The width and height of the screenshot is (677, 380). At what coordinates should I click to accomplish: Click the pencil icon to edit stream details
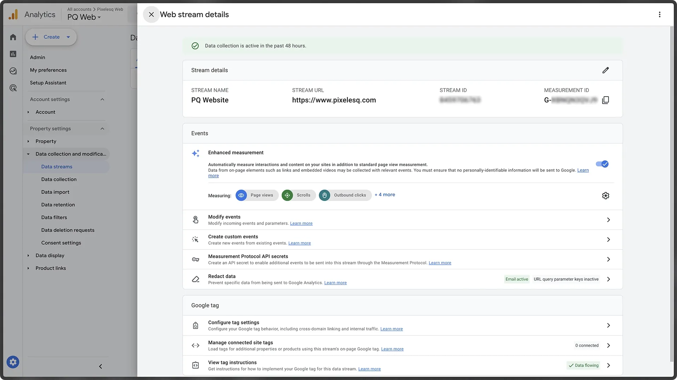coord(605,70)
